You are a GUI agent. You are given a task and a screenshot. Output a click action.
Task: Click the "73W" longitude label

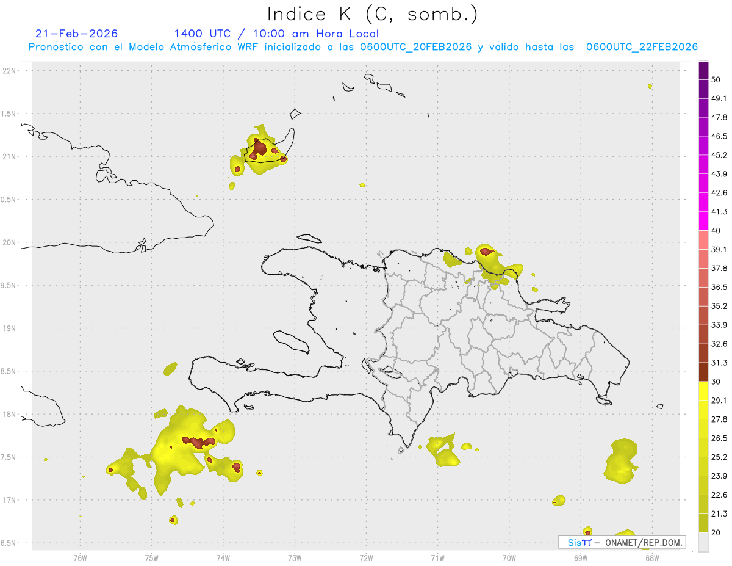(295, 557)
